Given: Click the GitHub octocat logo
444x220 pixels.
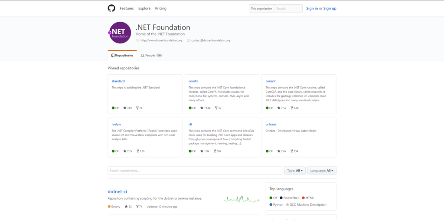Looking at the screenshot, I should 111,8.
